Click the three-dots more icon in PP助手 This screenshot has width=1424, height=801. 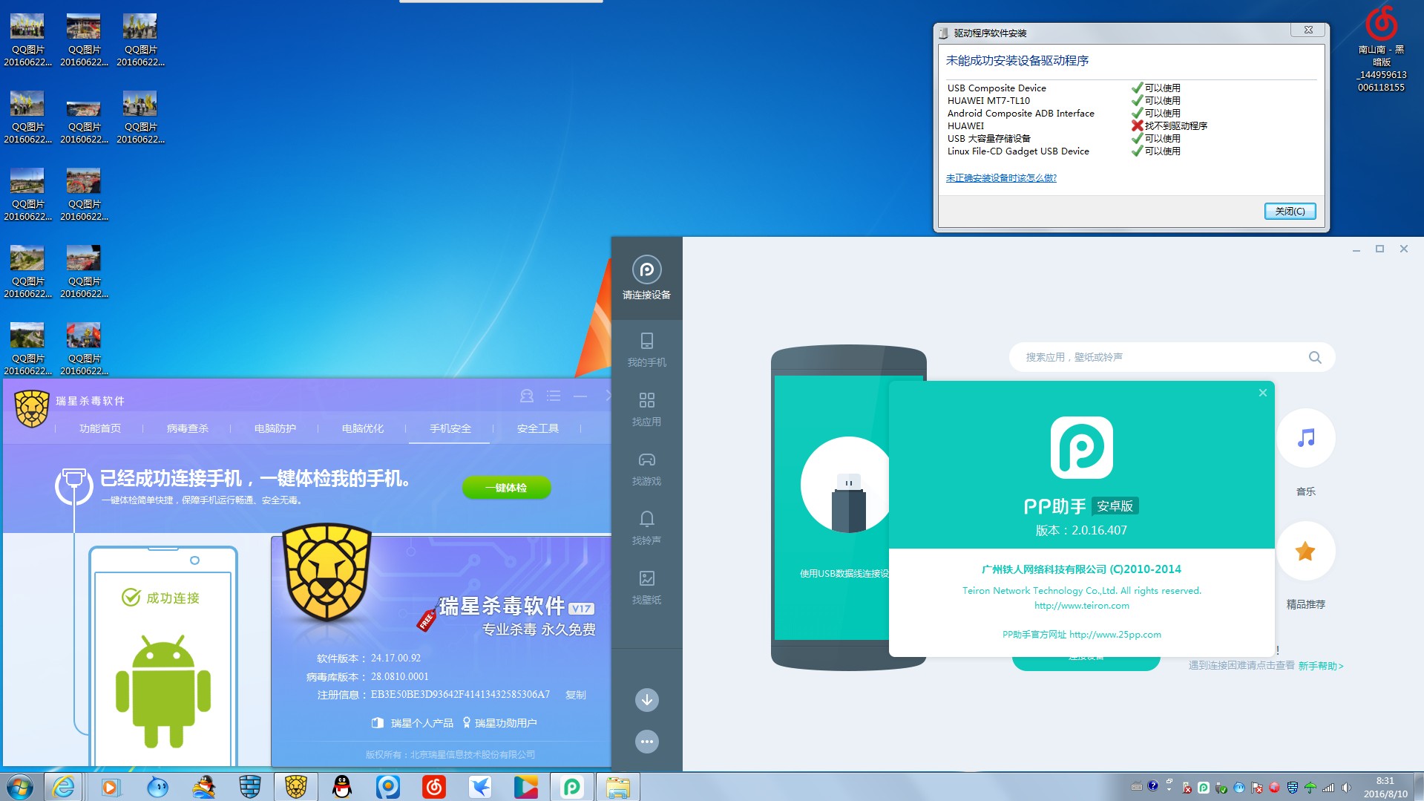coord(647,742)
